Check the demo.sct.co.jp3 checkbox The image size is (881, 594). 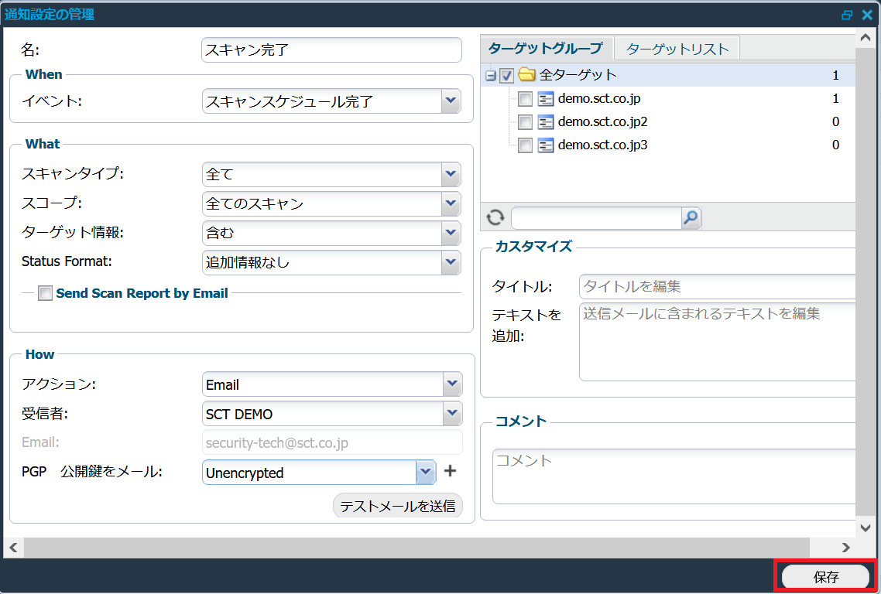point(525,146)
